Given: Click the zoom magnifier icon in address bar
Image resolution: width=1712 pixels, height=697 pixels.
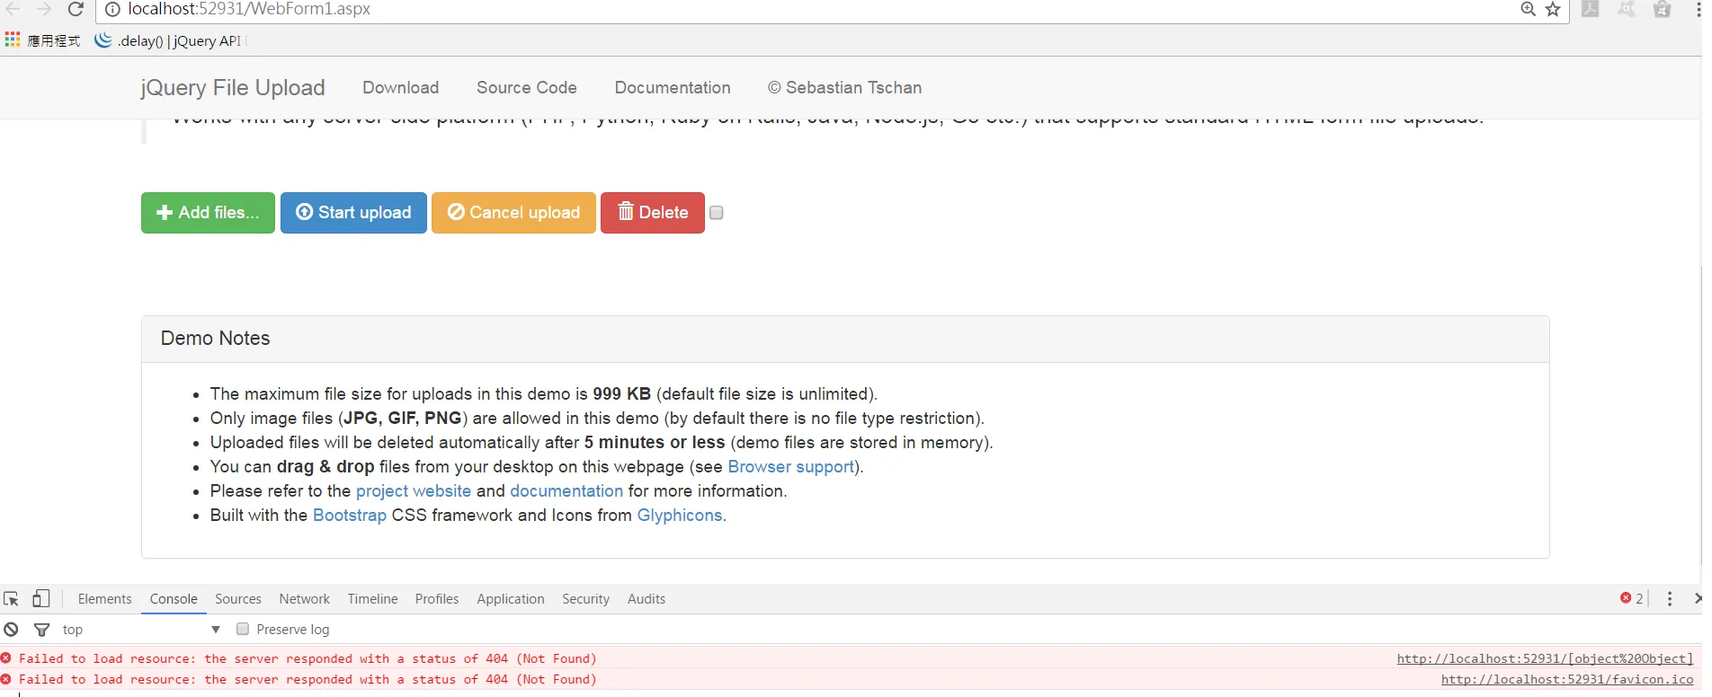Looking at the screenshot, I should tap(1528, 9).
